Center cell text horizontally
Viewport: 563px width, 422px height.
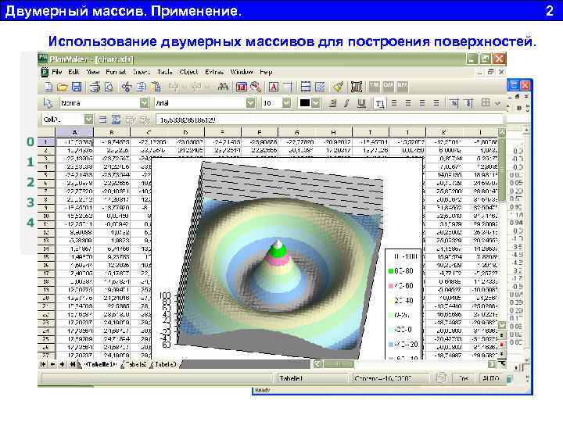click(x=408, y=103)
